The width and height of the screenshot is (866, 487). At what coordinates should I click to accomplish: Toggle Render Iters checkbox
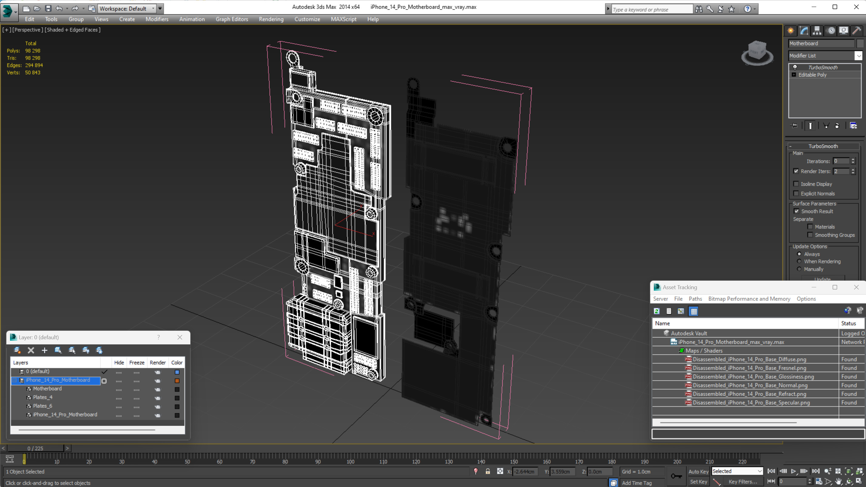tap(796, 171)
